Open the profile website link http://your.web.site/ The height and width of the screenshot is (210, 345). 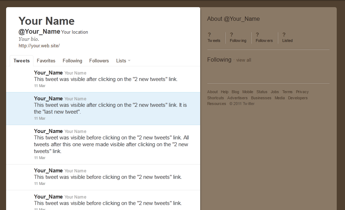pos(39,46)
